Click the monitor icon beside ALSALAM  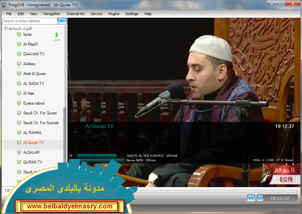(19, 152)
